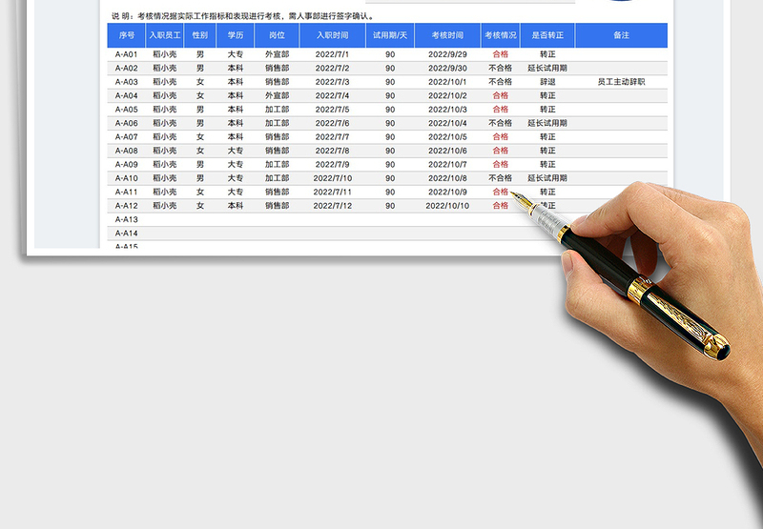763x529 pixels.
Task: Select the 员工主动辞职 remark cell
Action: 621,82
